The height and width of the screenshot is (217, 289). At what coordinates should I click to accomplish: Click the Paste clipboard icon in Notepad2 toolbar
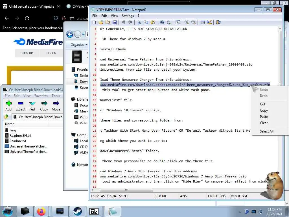click(x=153, y=23)
